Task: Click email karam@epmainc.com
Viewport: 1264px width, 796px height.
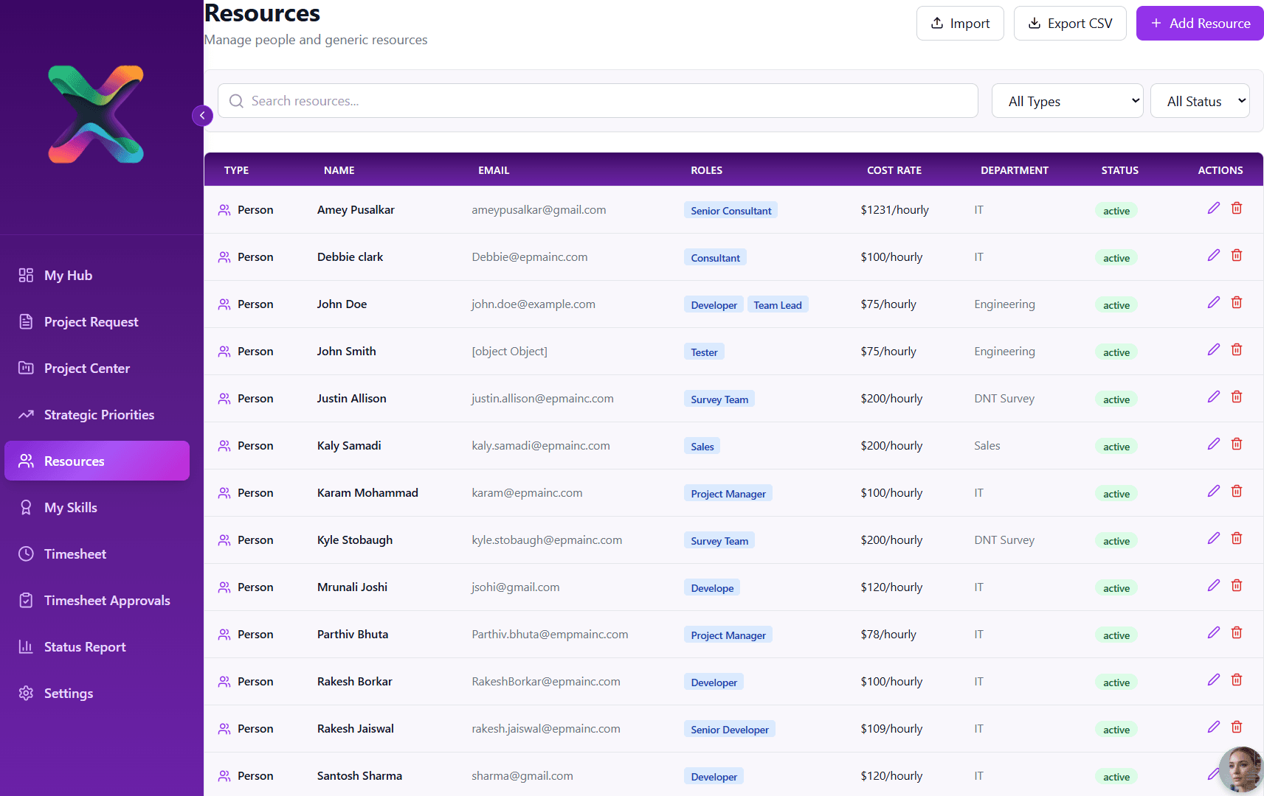Action: click(527, 493)
